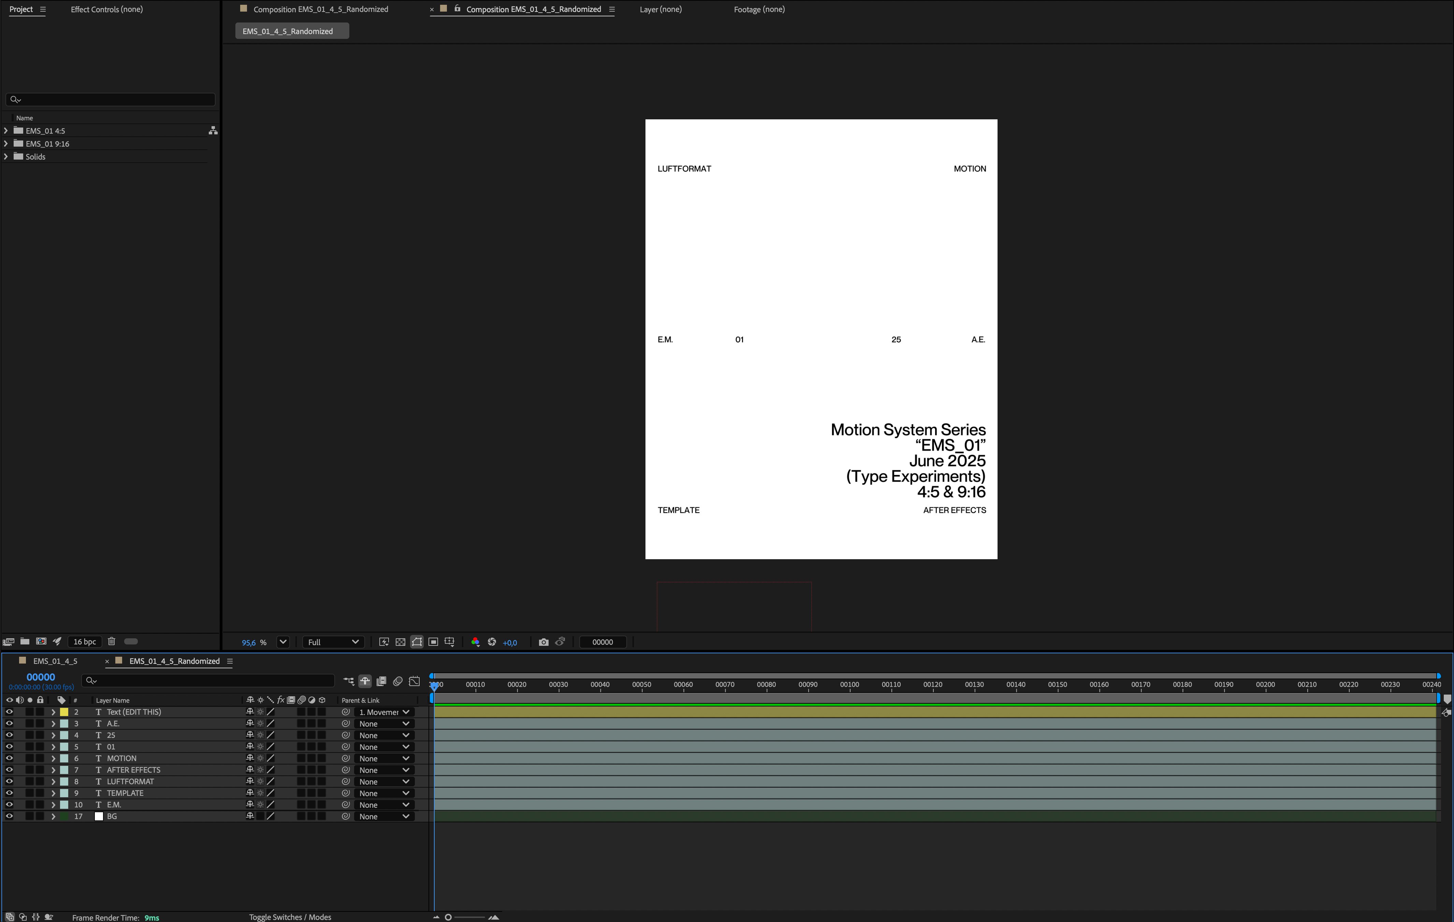
Task: Open the Effect Controls tab
Action: [107, 9]
